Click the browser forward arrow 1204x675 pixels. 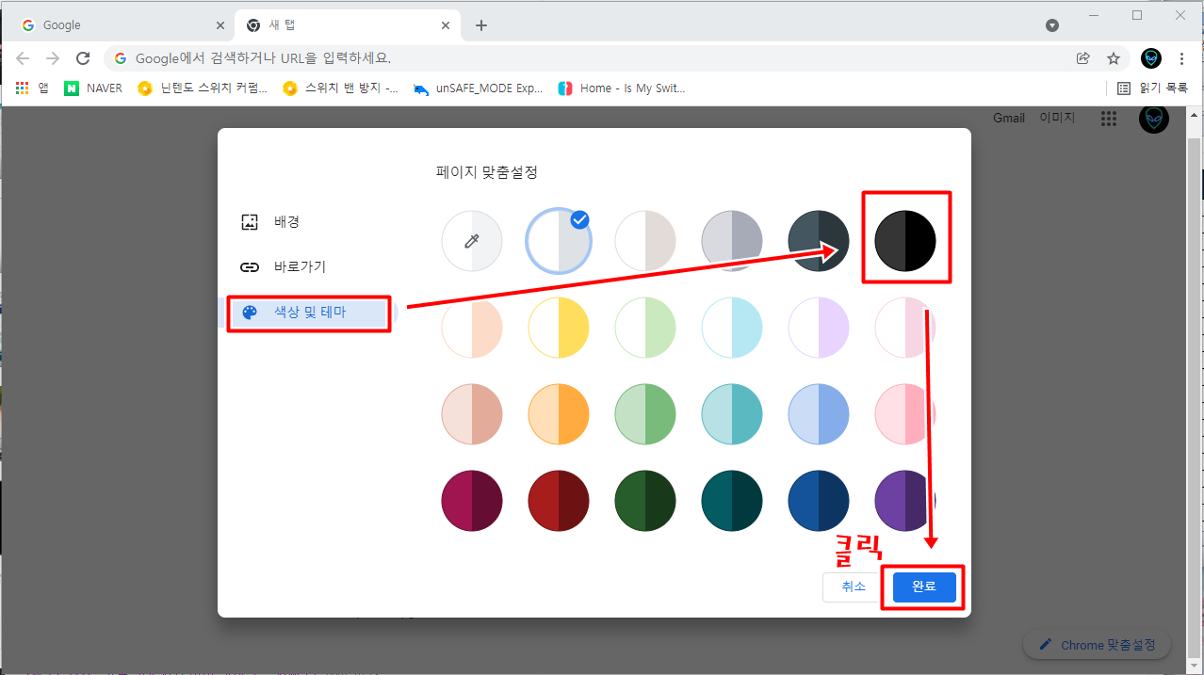pyautogui.click(x=53, y=58)
